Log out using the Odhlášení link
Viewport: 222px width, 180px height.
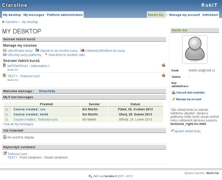(x=210, y=15)
